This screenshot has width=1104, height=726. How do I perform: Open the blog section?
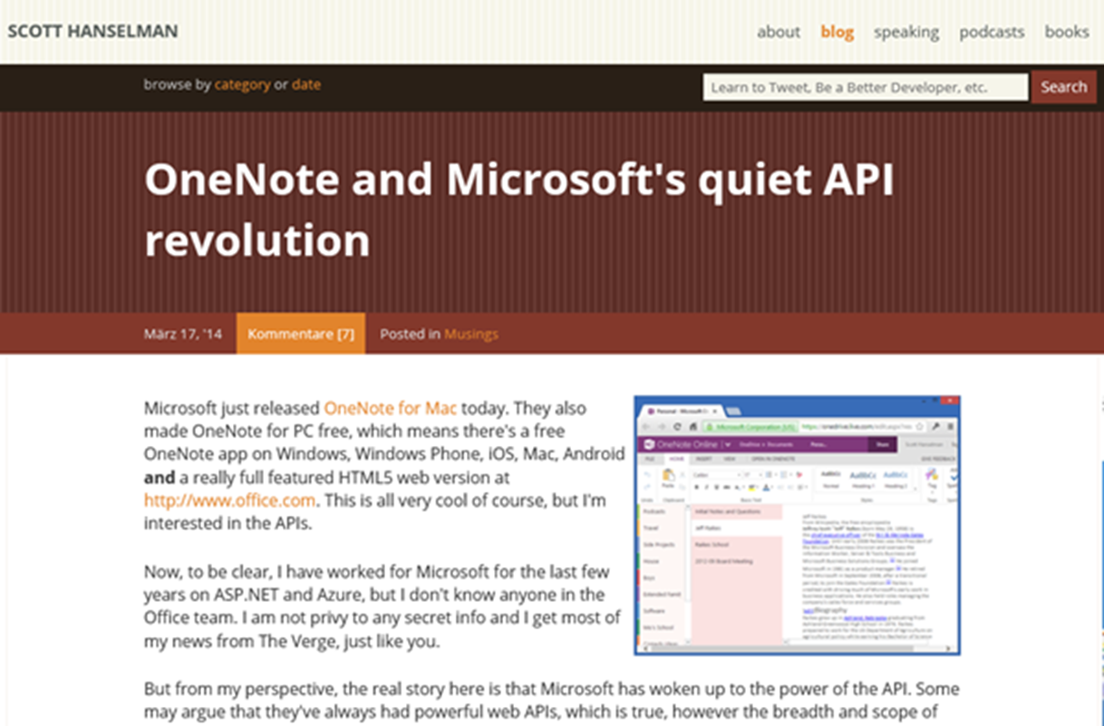pos(838,32)
